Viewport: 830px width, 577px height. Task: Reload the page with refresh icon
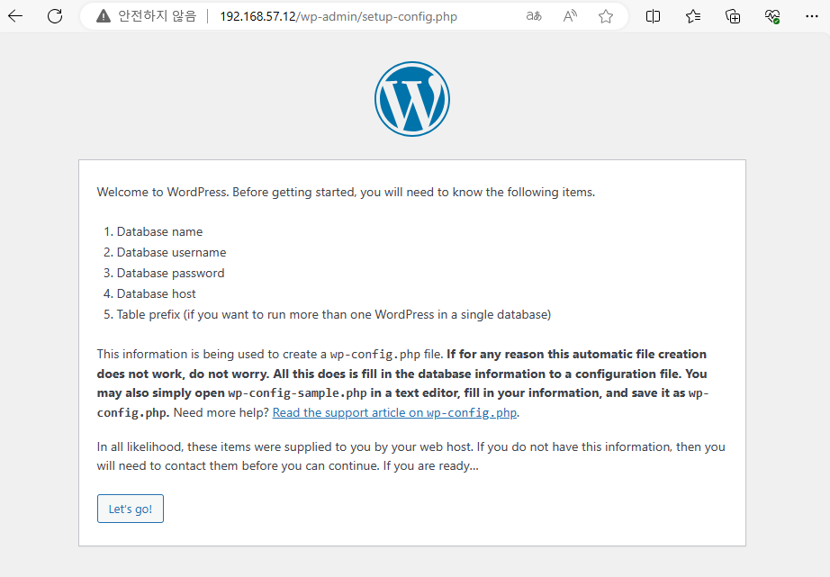(55, 16)
